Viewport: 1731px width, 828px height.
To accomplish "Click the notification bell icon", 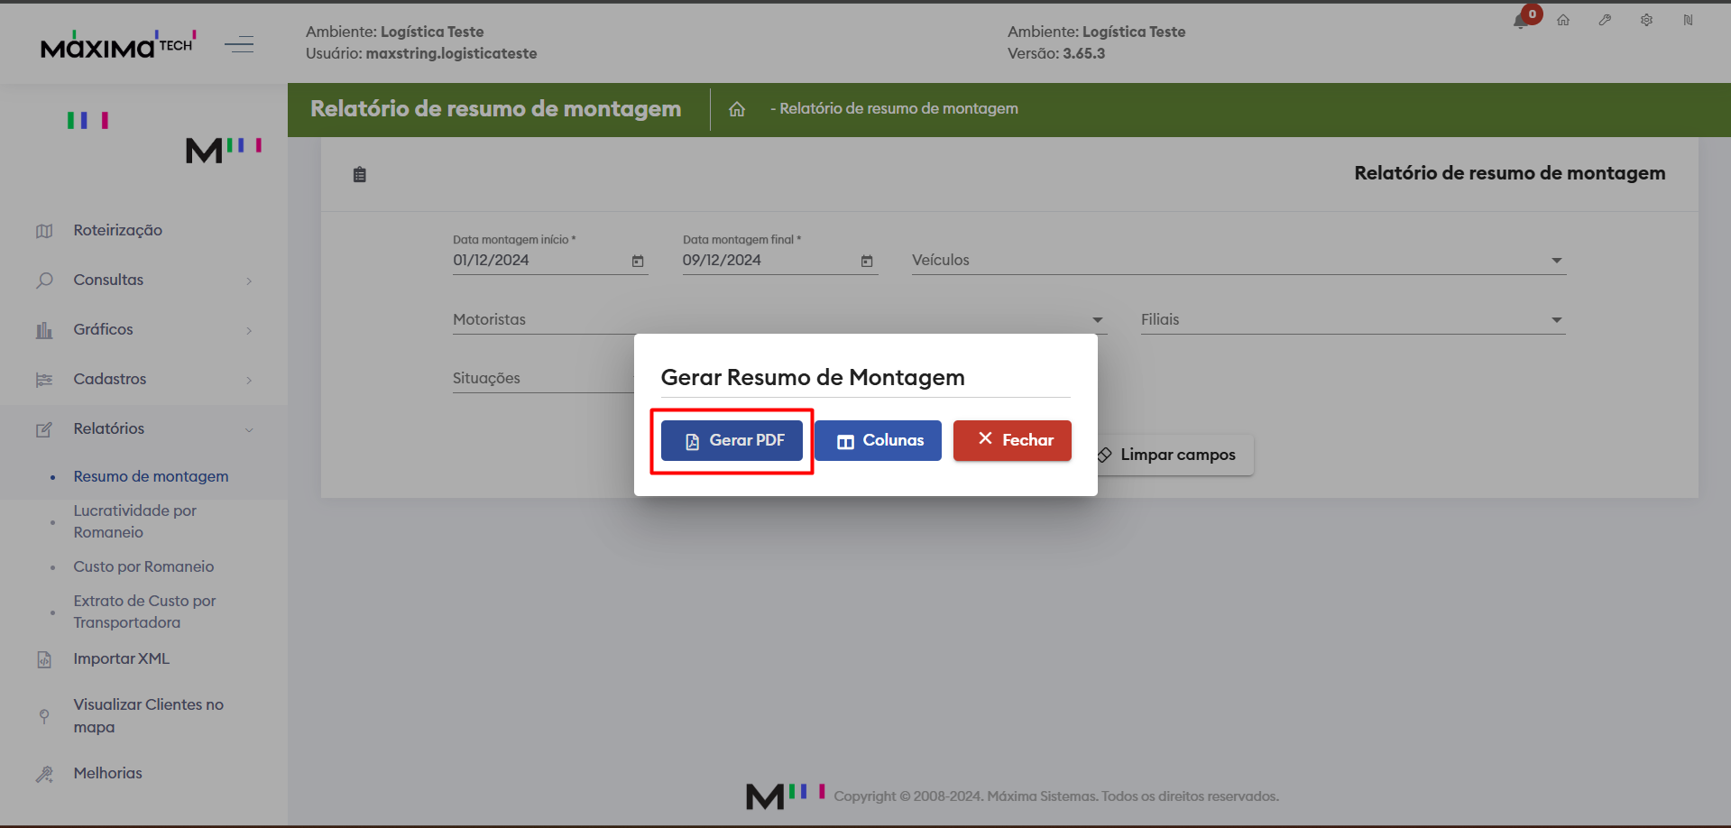I will pos(1521,21).
